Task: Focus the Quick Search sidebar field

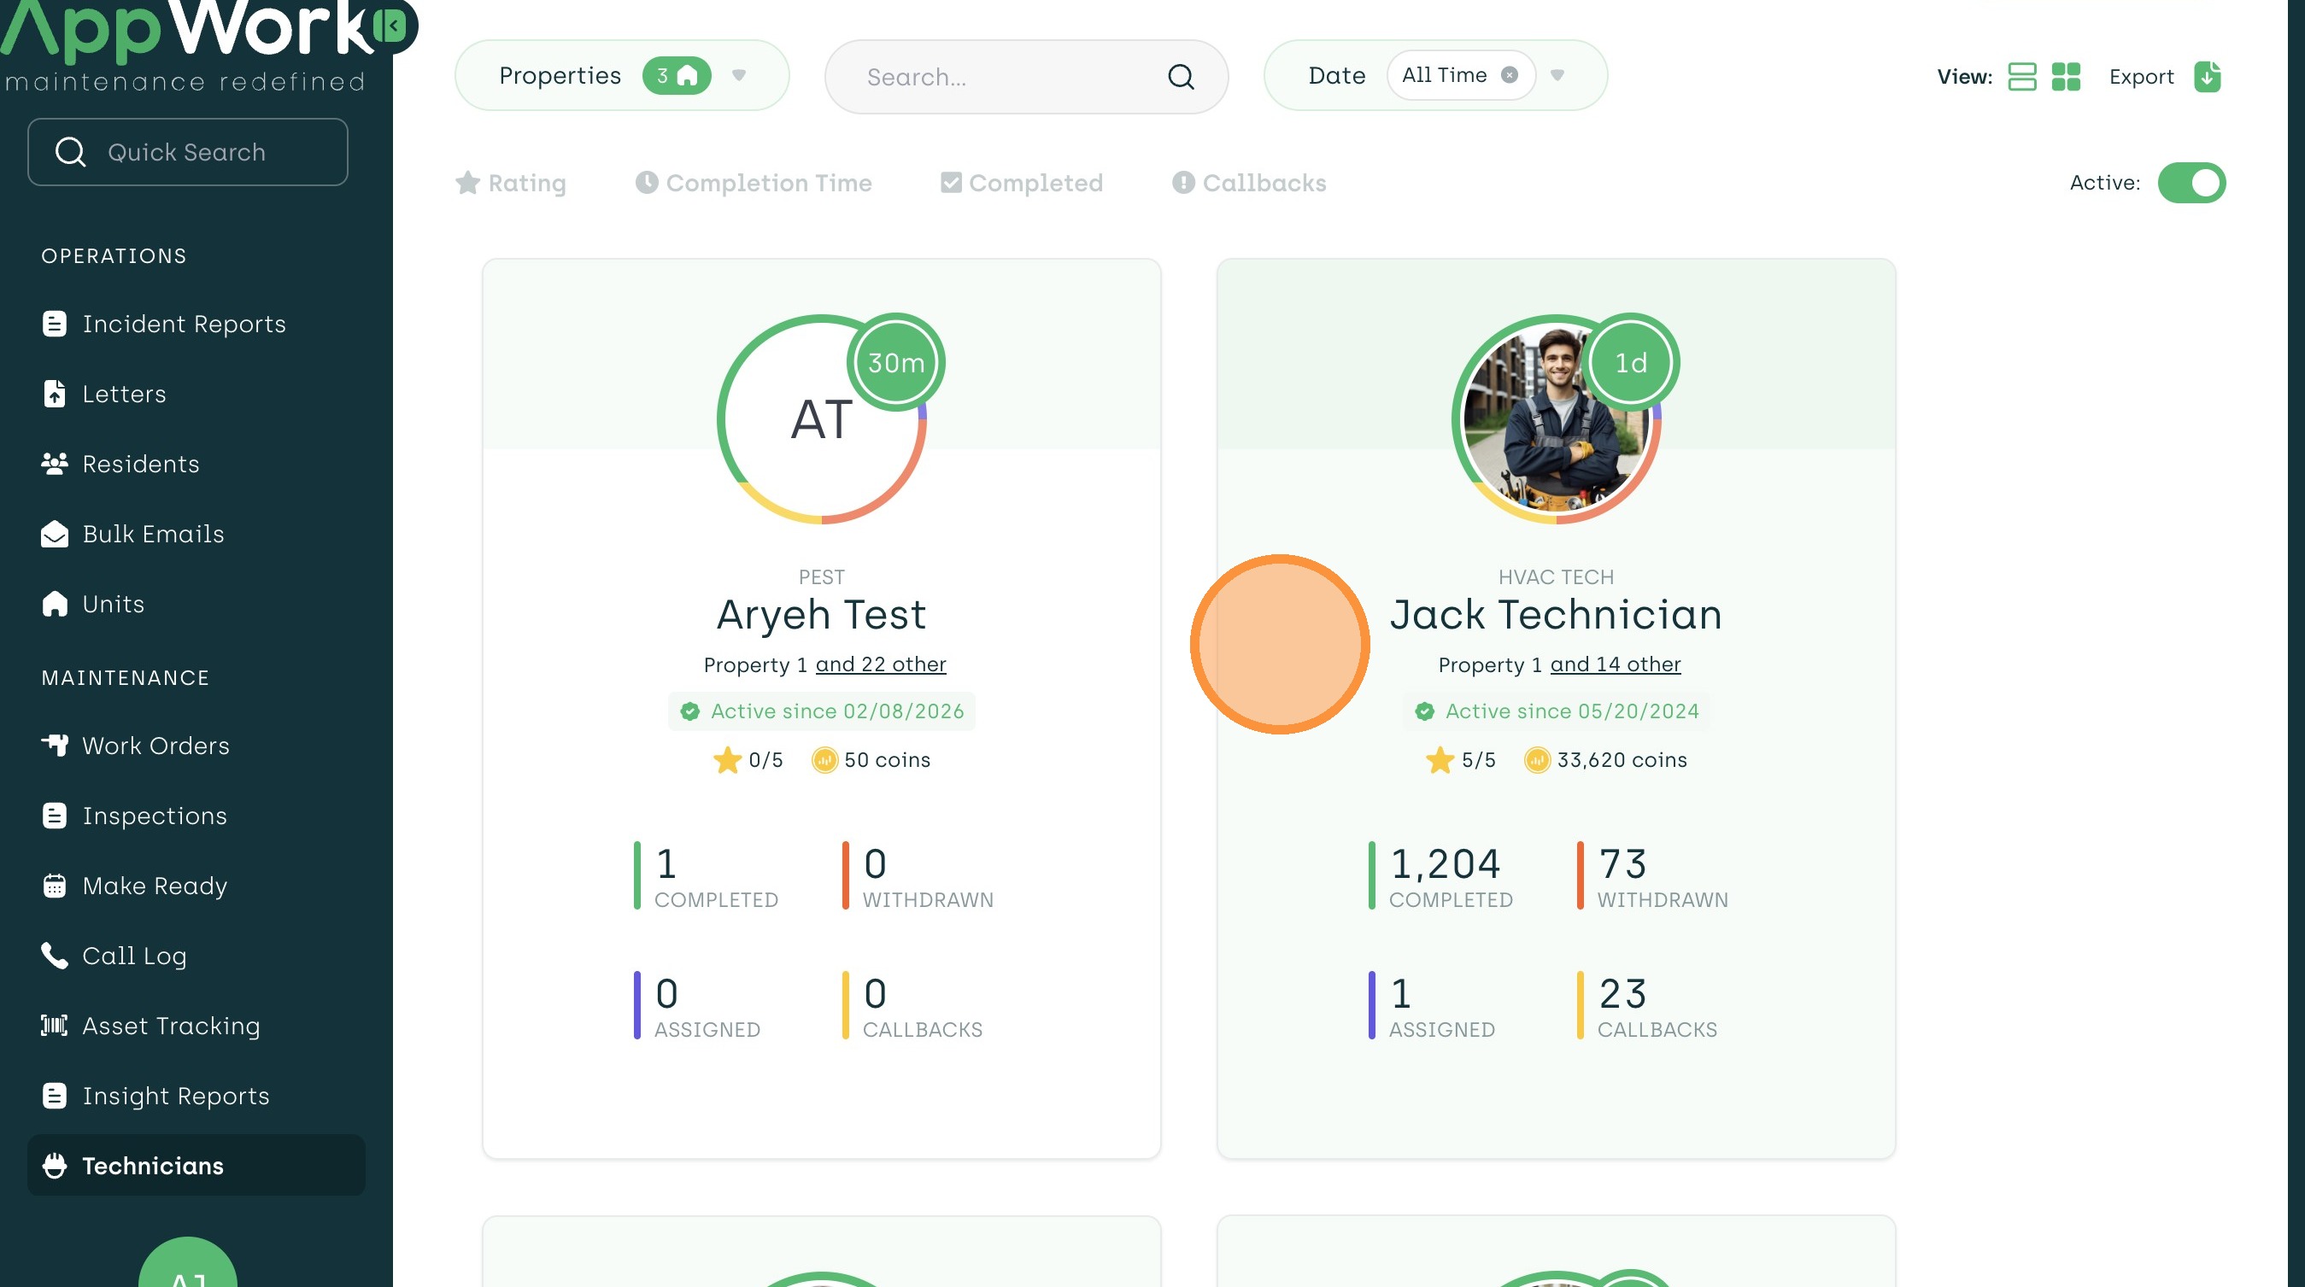Action: click(188, 152)
